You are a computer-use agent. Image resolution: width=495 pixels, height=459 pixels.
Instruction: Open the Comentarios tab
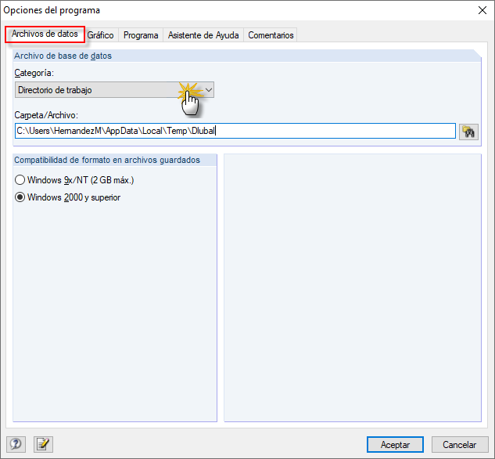271,35
